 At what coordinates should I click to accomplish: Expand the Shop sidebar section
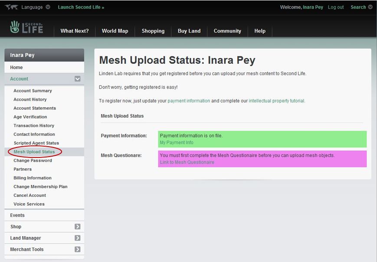(77, 226)
